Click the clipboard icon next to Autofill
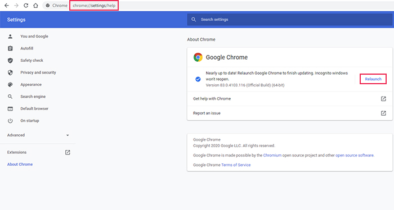Image resolution: width=394 pixels, height=210 pixels. click(10, 48)
